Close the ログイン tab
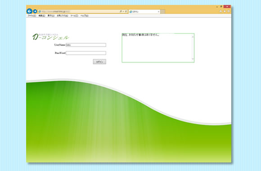261x171 pixels. click(158, 12)
